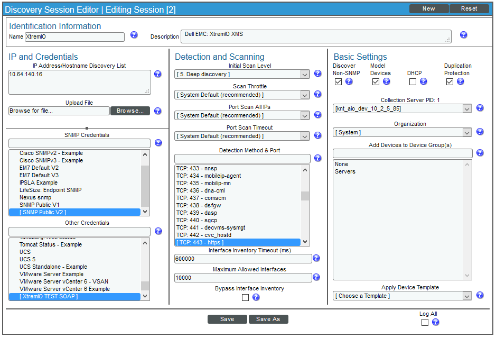The height and width of the screenshot is (338, 496).
Task: Uncheck Duplication Protection
Action: (x=450, y=81)
